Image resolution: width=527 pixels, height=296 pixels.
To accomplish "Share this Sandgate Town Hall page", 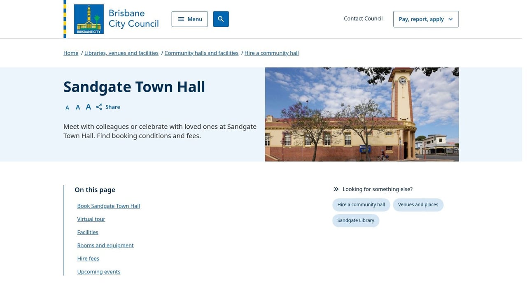I will click(x=108, y=107).
